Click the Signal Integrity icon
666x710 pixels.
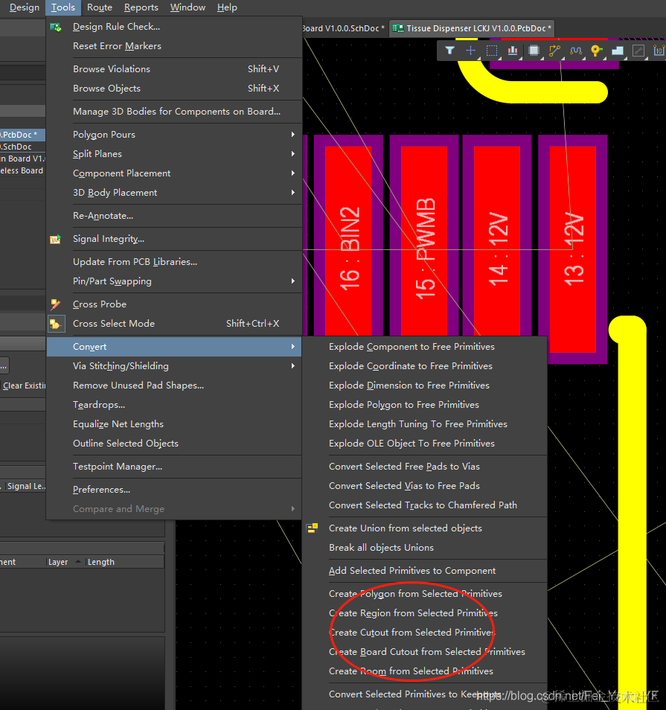[55, 239]
